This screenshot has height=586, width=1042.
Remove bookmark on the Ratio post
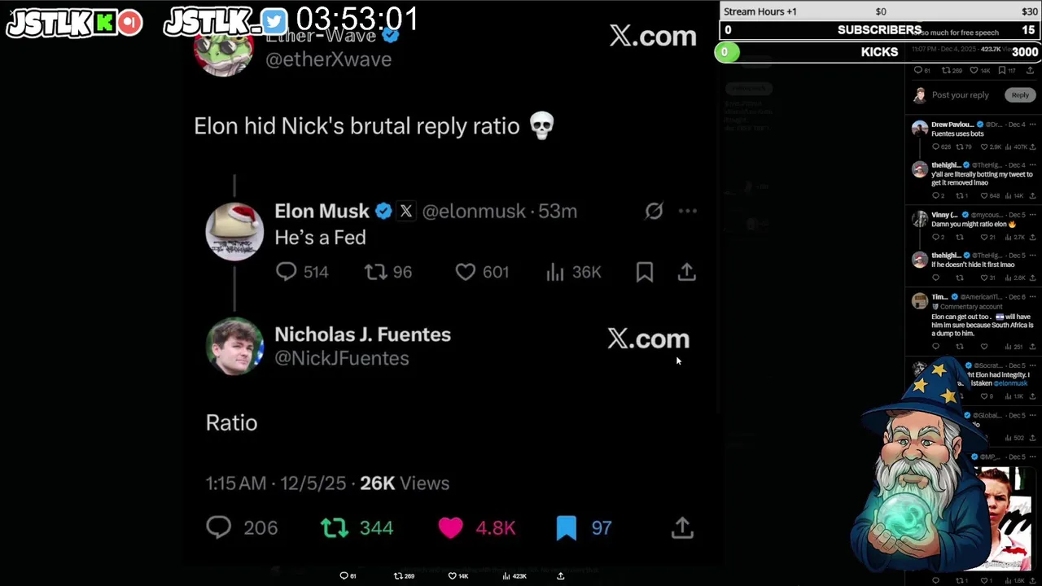tap(567, 527)
